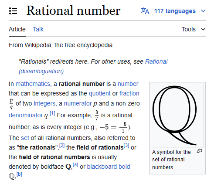211x184 pixels.
Task: Open the number link
Action: click(128, 84)
